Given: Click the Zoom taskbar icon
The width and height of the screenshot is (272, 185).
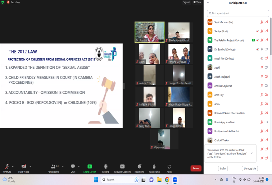Looking at the screenshot, I should pos(175,180).
